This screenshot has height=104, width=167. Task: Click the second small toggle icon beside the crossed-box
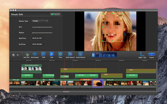pyautogui.click(x=18, y=55)
